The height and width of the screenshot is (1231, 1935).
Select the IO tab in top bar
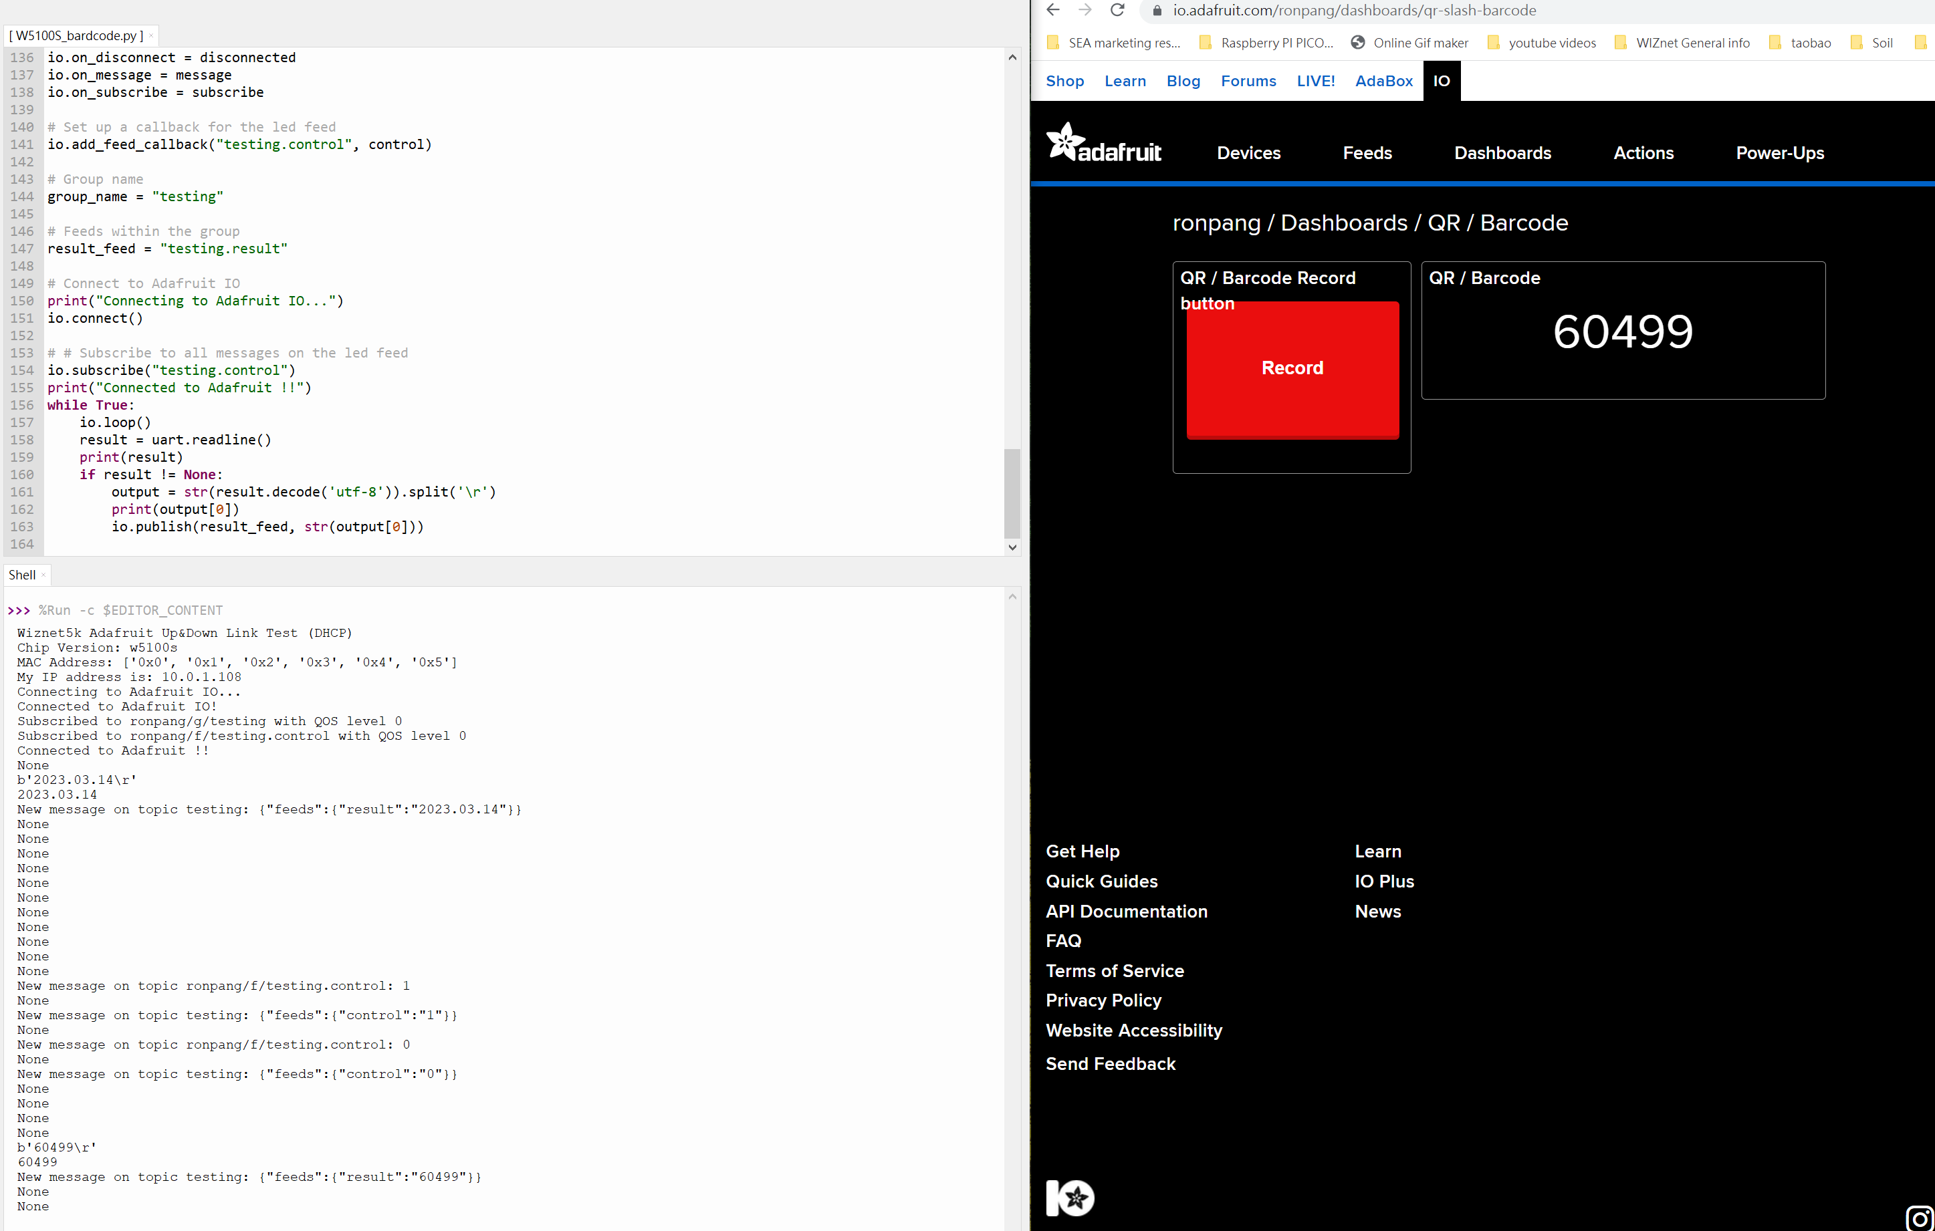coord(1442,81)
